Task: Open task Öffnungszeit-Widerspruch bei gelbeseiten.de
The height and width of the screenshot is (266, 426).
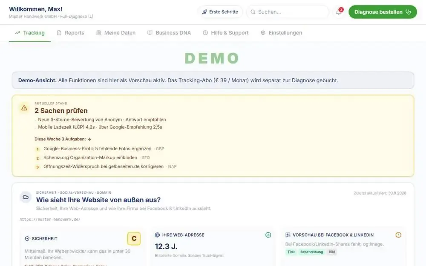Action: [104, 167]
